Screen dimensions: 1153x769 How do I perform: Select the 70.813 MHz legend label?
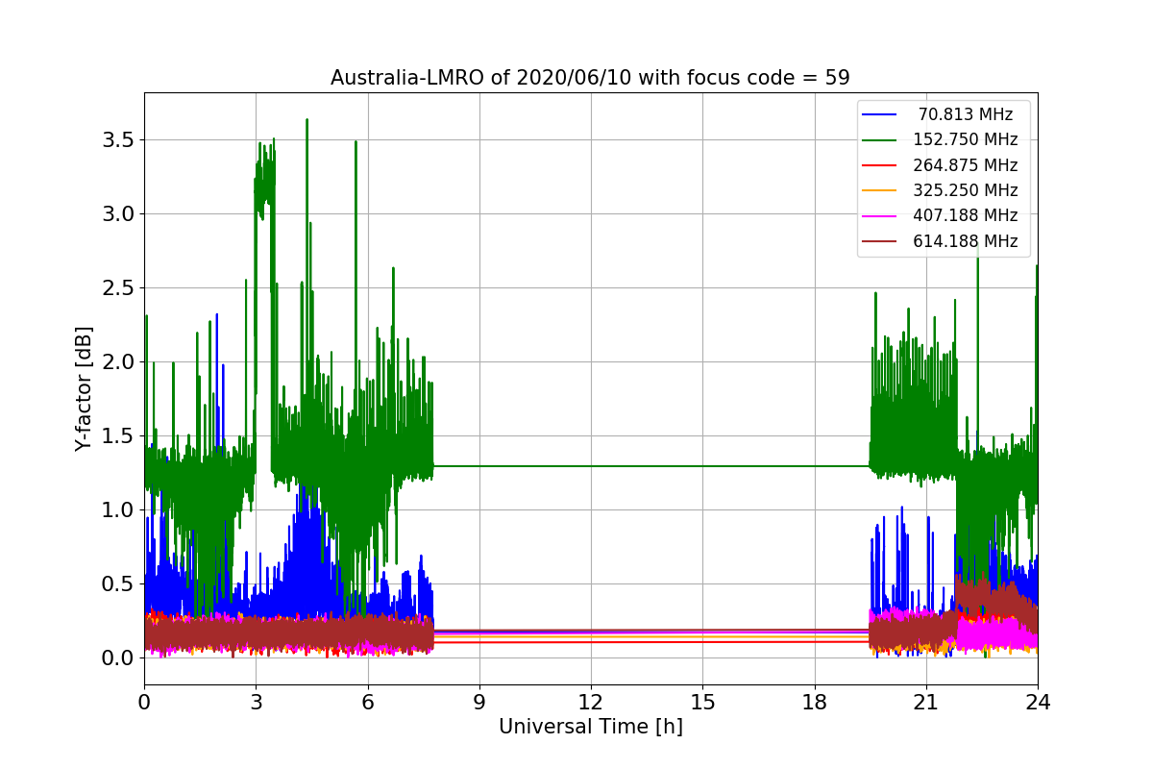(x=966, y=114)
